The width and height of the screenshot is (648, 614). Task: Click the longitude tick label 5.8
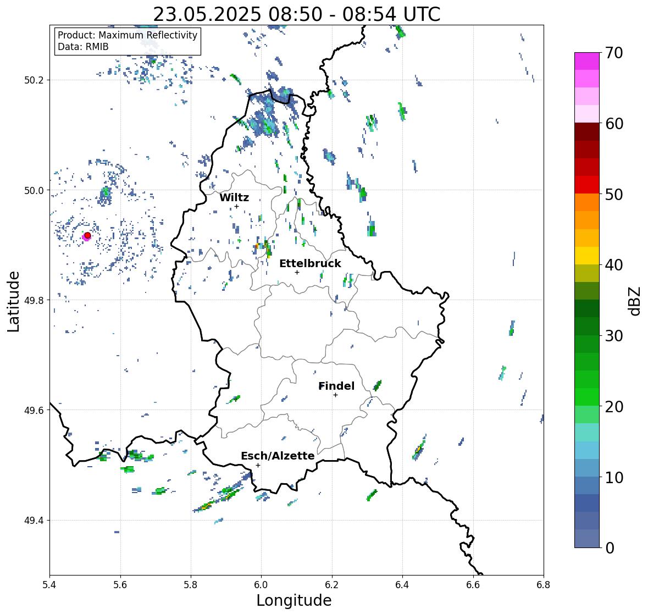pyautogui.click(x=191, y=585)
